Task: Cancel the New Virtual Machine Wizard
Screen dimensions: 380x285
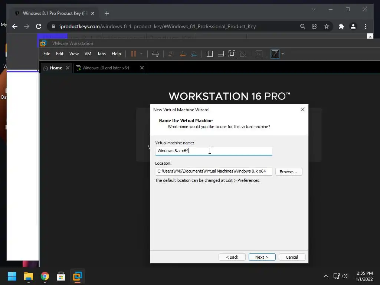Action: (292, 257)
